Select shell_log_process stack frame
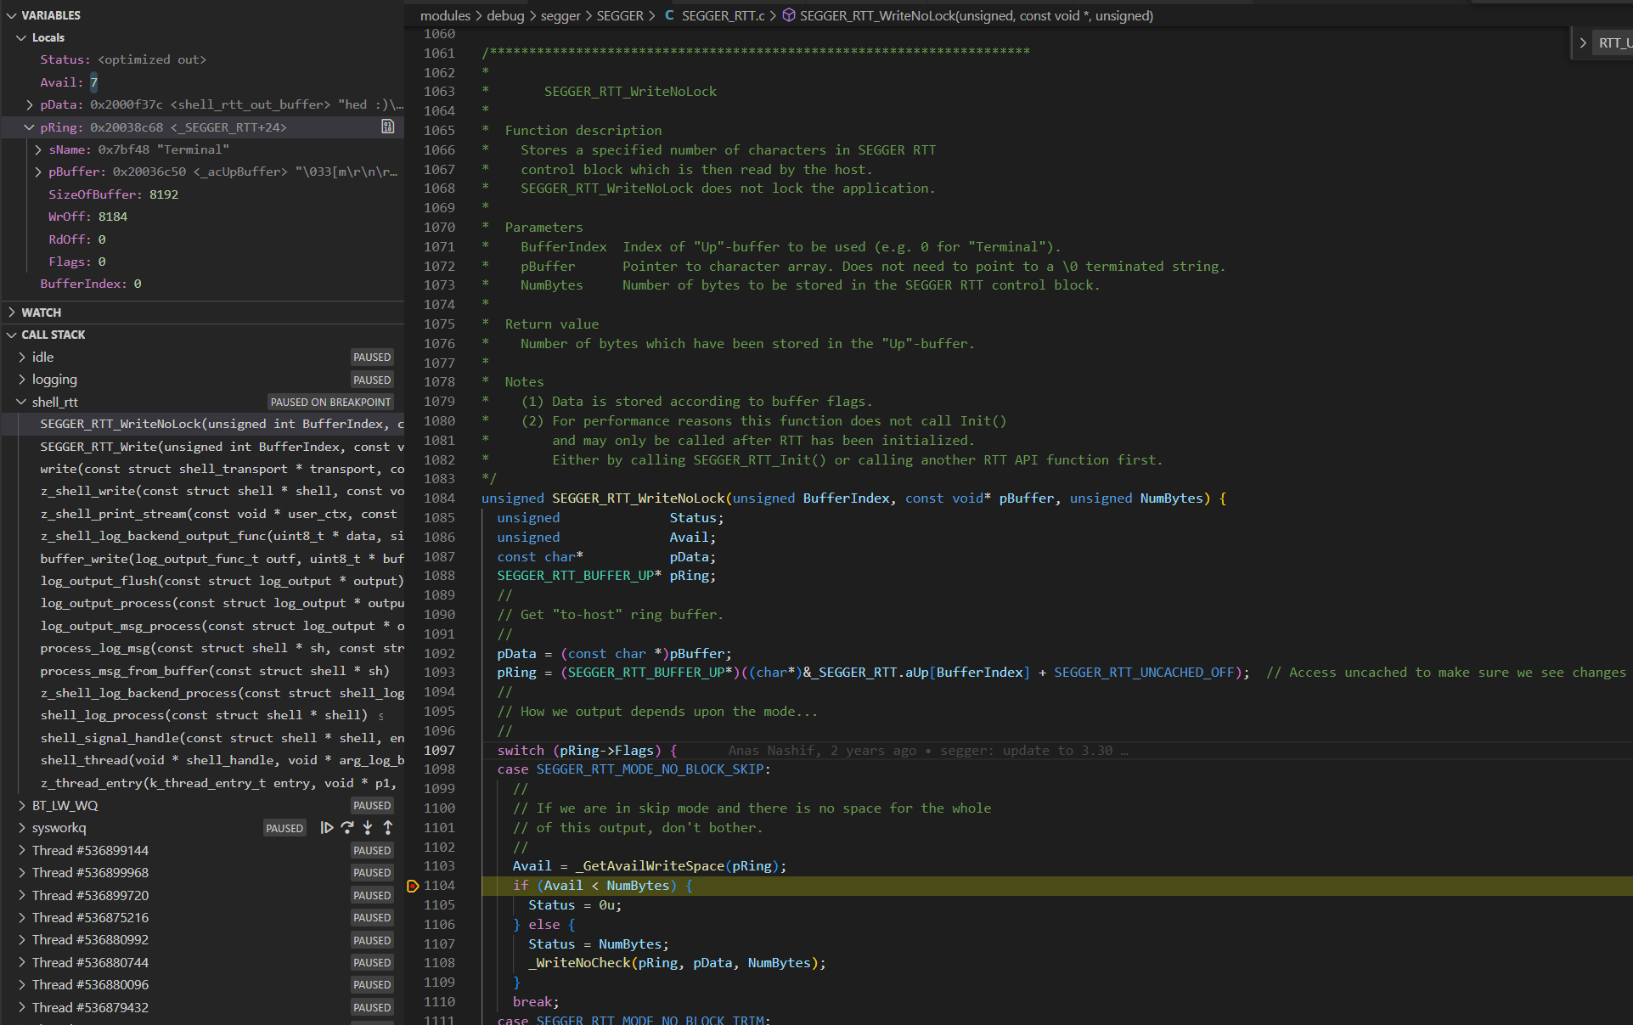 coord(204,715)
